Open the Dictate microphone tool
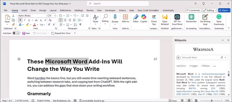 (115, 17)
